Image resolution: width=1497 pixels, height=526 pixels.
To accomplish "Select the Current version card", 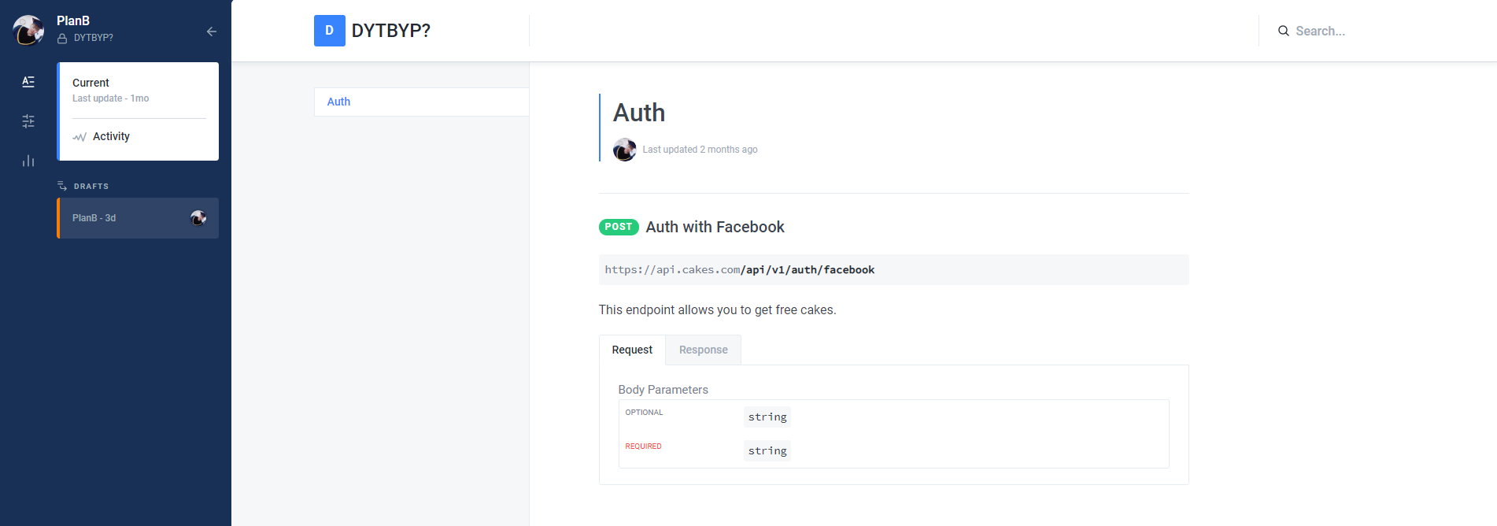I will click(138, 90).
